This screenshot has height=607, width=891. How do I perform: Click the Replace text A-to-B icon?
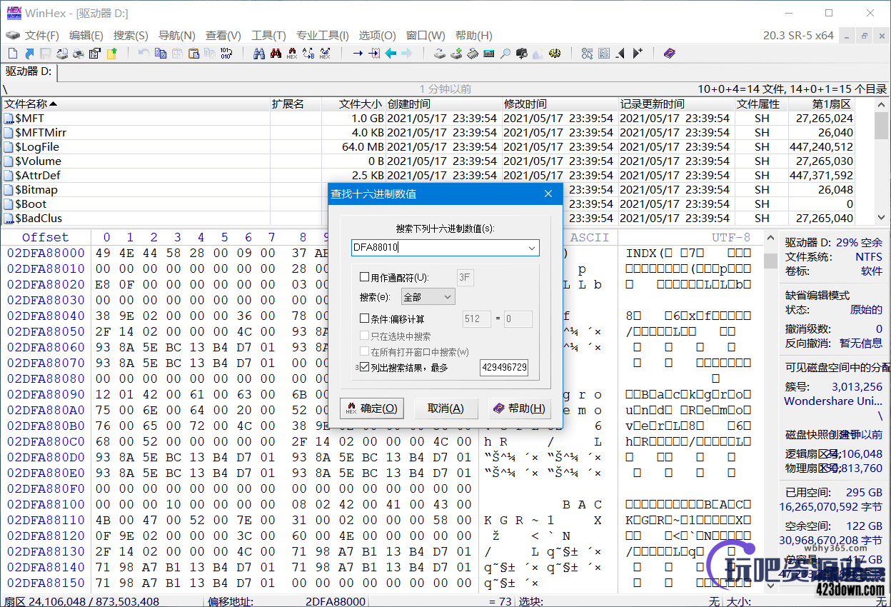click(308, 54)
